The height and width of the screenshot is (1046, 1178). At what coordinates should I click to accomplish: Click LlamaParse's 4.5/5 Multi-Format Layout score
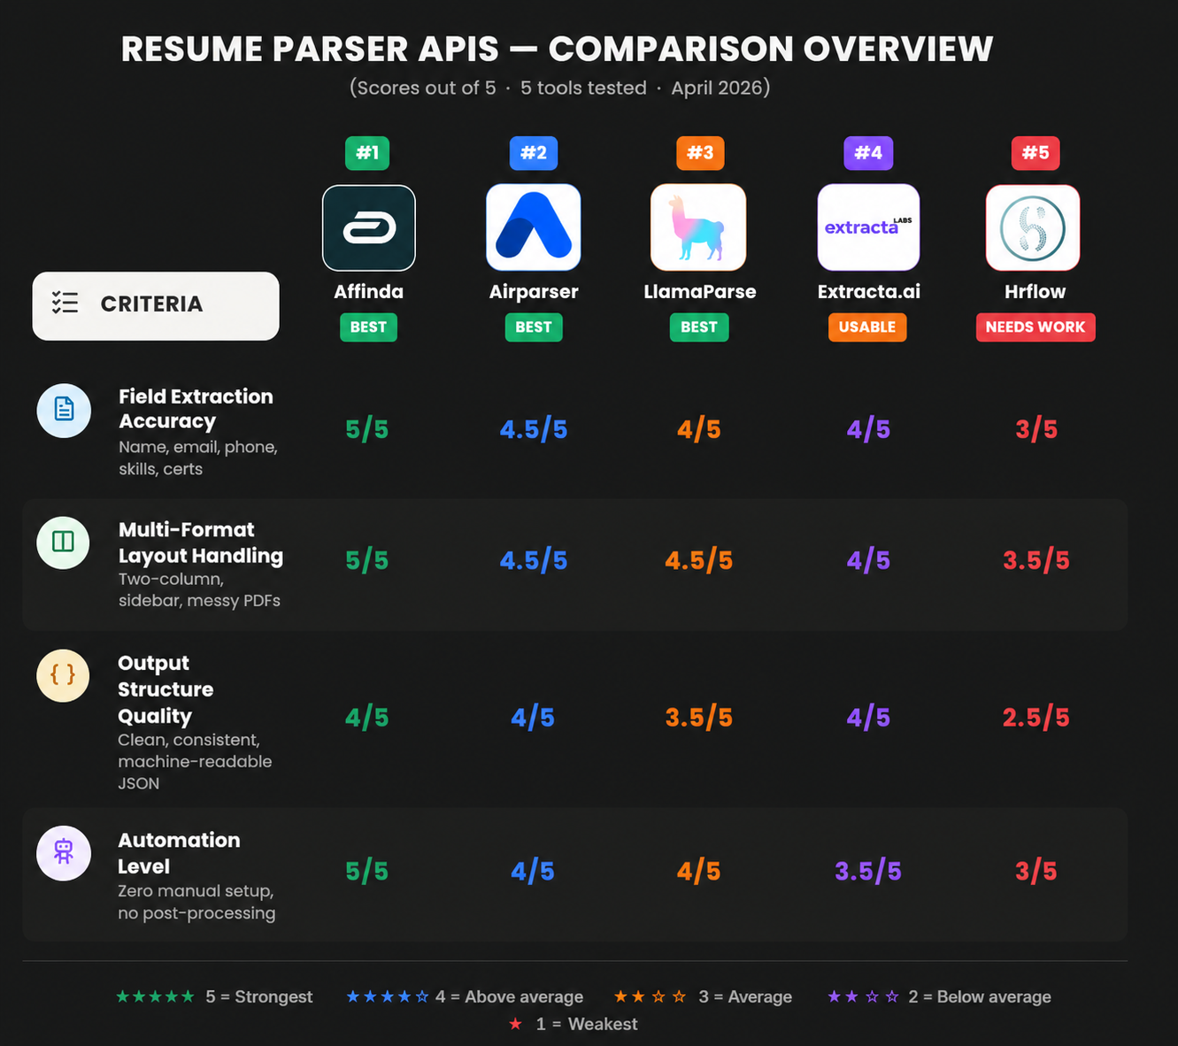point(699,561)
